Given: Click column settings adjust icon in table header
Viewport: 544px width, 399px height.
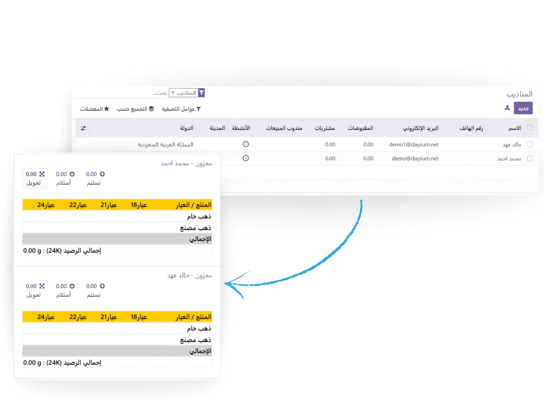Looking at the screenshot, I should tap(83, 128).
